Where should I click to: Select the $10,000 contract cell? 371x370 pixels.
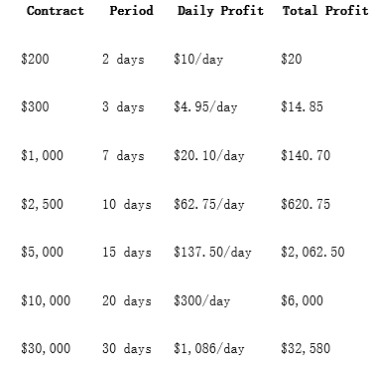click(46, 300)
